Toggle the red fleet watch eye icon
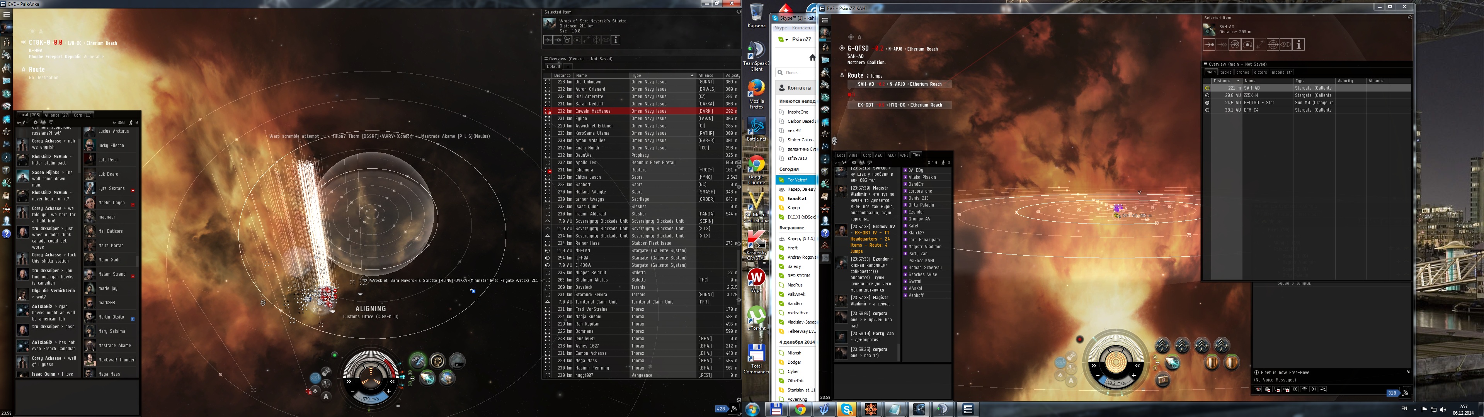The height and width of the screenshot is (417, 1484). tap(1258, 390)
